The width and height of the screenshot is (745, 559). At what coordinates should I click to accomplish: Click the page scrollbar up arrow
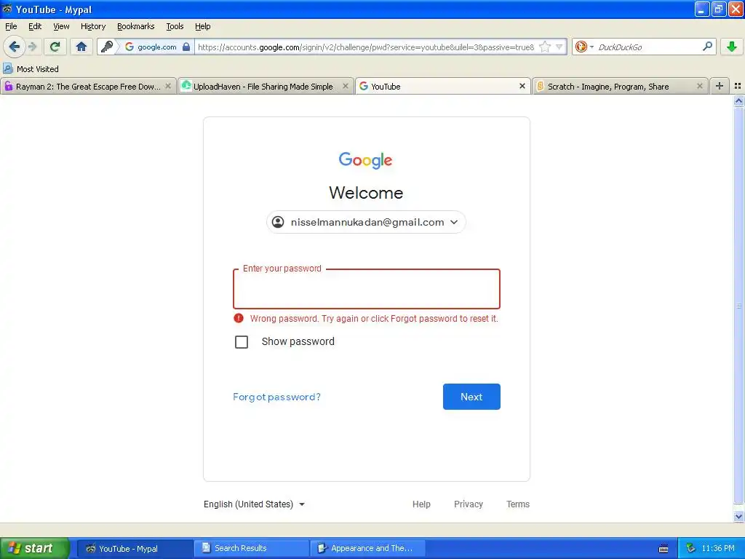[738, 100]
